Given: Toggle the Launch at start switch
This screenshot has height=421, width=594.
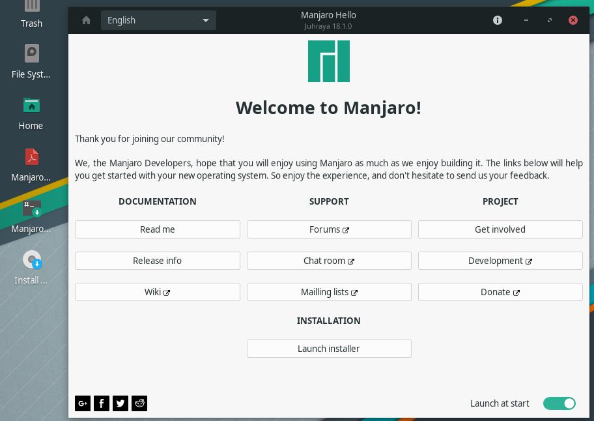Looking at the screenshot, I should (559, 403).
